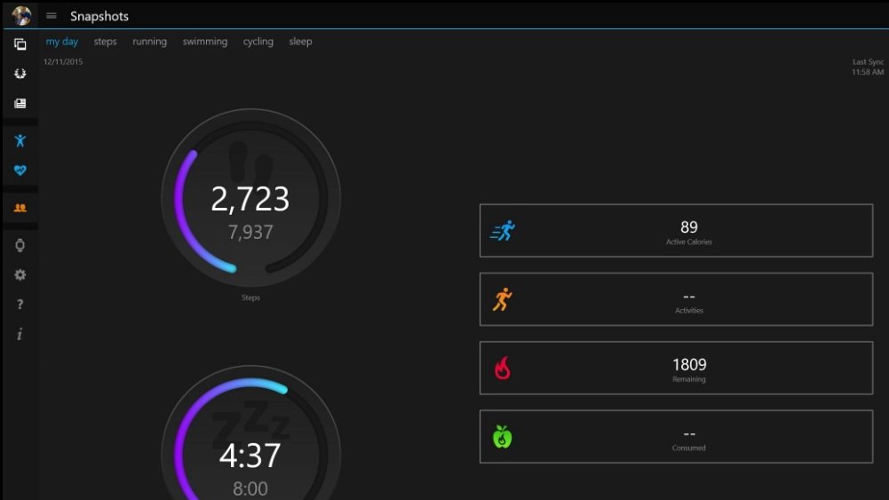This screenshot has width=889, height=500.
Task: Click the green apple Consumed icon
Action: [x=503, y=437]
